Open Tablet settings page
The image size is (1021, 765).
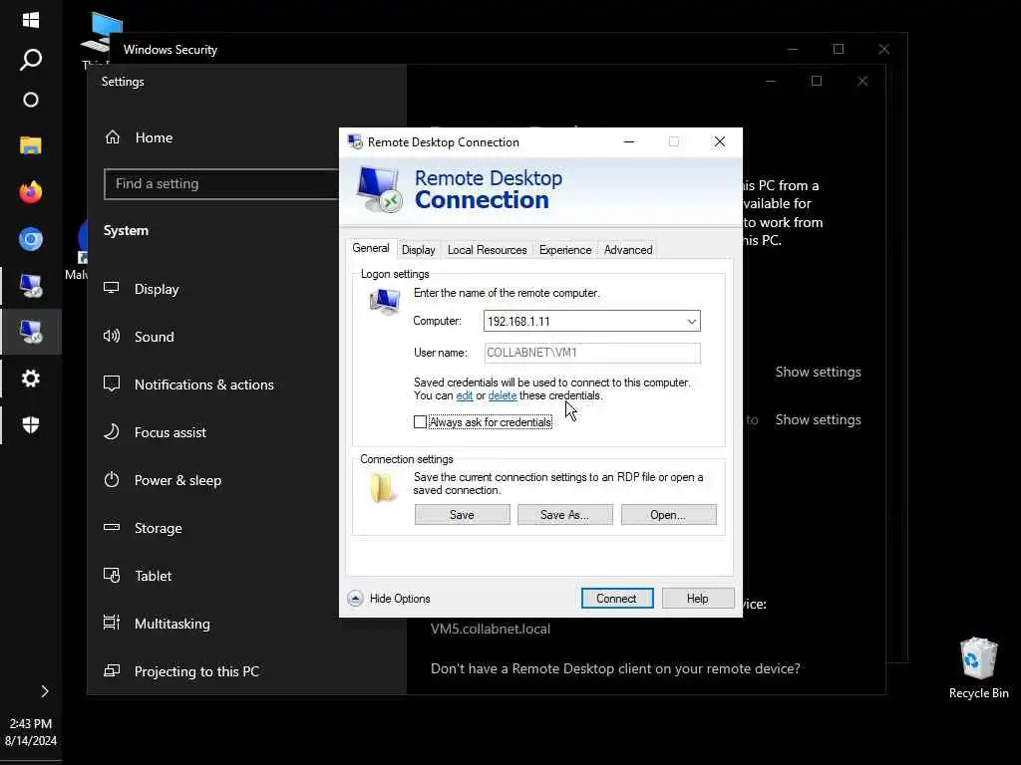tap(153, 576)
